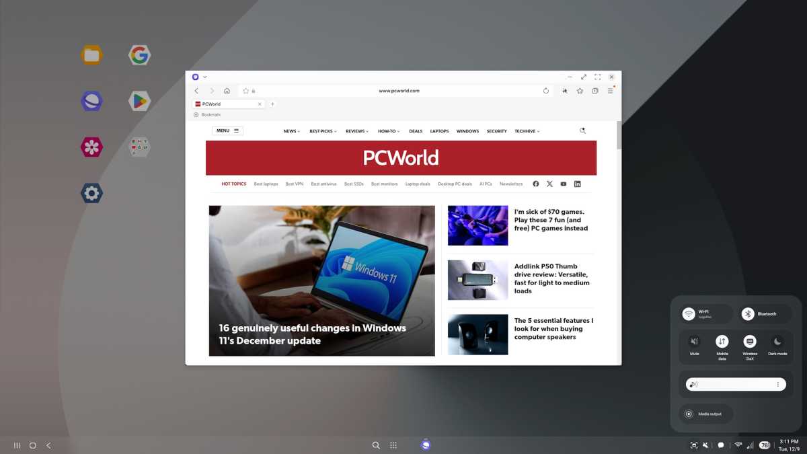The width and height of the screenshot is (807, 454).
Task: Open the WINDOWS nav item
Action: (x=467, y=131)
